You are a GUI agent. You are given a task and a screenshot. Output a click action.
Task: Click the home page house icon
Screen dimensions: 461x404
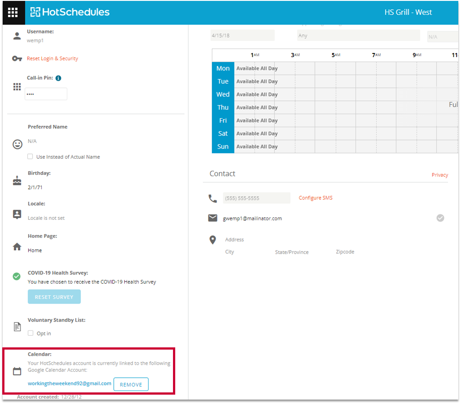coord(17,247)
